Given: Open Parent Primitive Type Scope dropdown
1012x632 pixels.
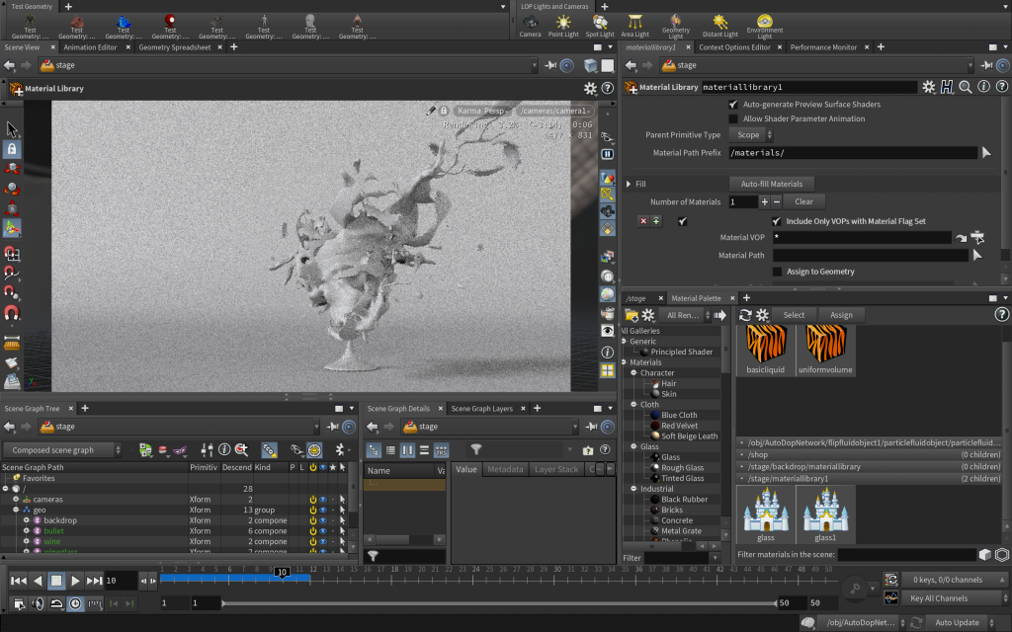Looking at the screenshot, I should pos(751,134).
